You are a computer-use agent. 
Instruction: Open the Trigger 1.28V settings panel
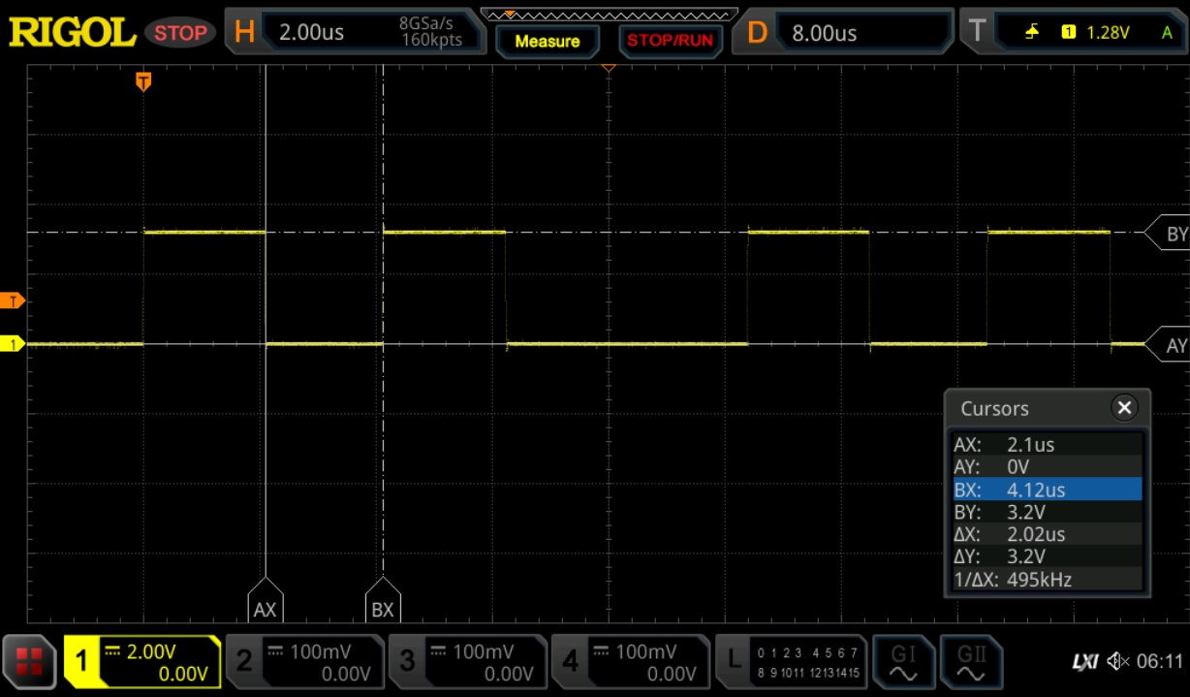[1073, 32]
